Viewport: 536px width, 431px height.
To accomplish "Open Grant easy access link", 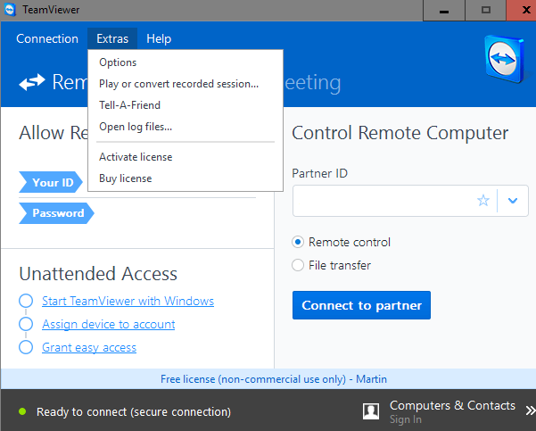I will [89, 347].
